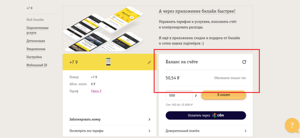Open the help question mark bubble
The width and height of the screenshot is (300, 138).
[292, 125]
